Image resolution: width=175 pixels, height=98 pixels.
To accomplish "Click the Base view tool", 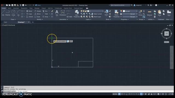I will [169, 13].
